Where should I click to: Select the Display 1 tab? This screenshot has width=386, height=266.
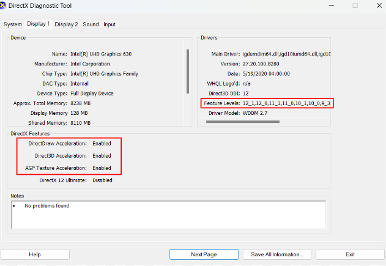click(x=38, y=24)
